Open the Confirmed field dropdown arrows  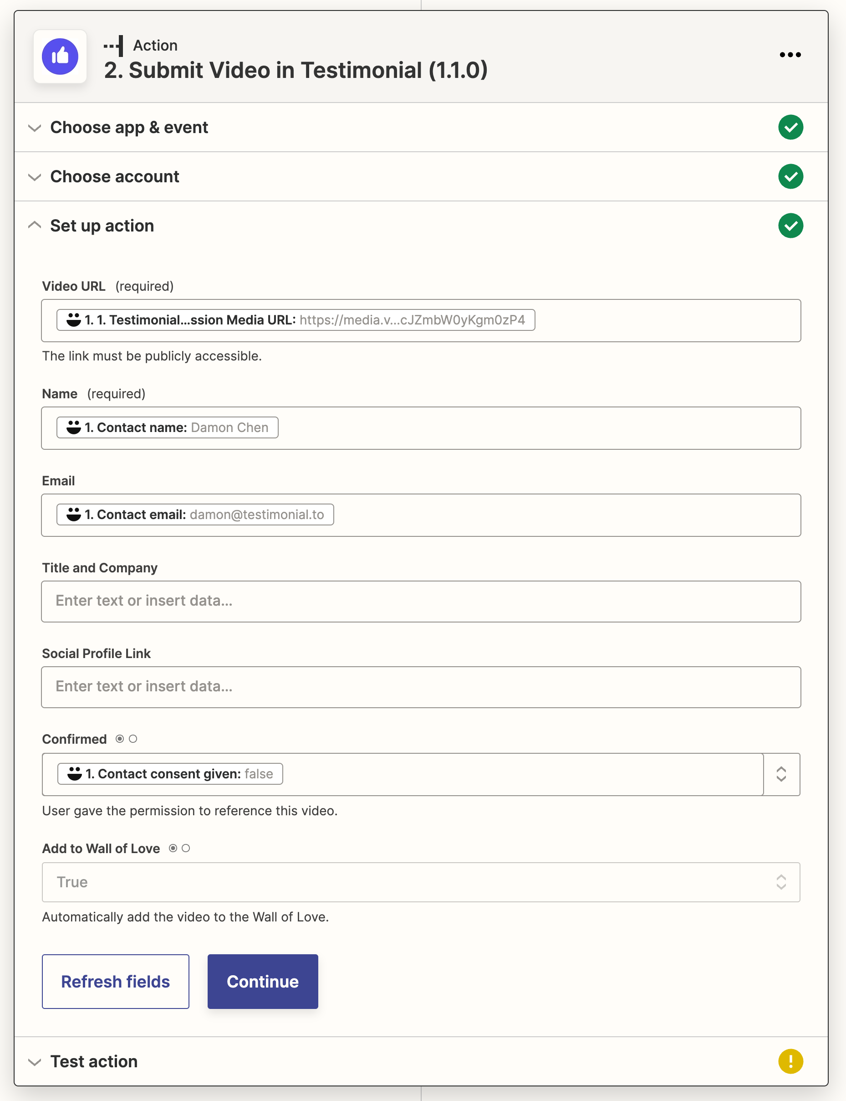(780, 774)
